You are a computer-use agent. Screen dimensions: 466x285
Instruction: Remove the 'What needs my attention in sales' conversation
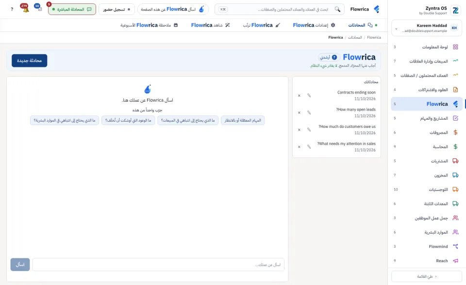coord(300,147)
